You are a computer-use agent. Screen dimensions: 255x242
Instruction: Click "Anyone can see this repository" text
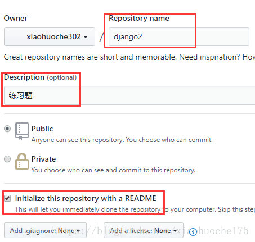[122, 140]
